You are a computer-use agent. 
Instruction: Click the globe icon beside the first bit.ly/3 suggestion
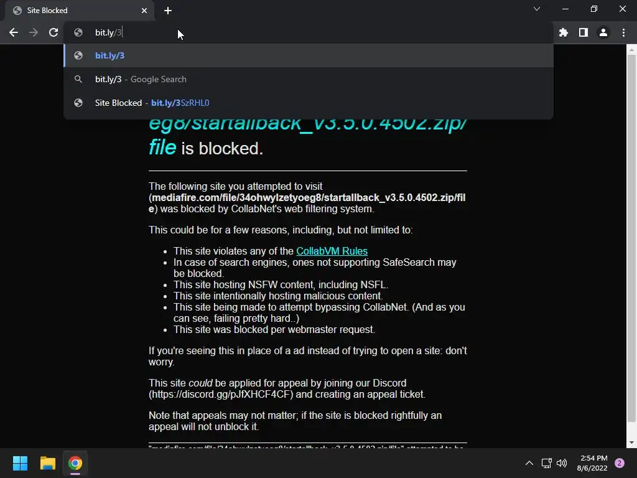coord(78,55)
